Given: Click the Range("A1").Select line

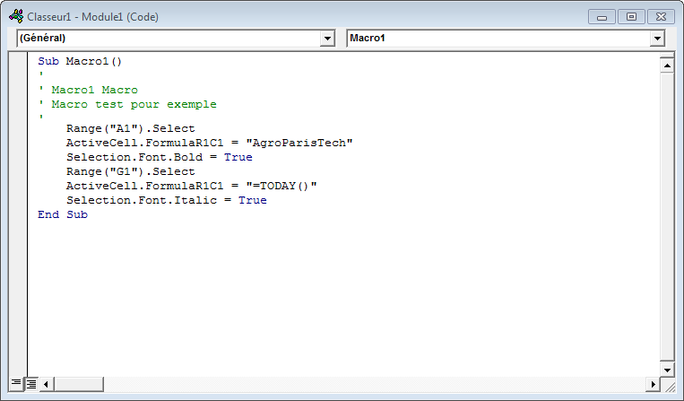Looking at the screenshot, I should (x=130, y=128).
